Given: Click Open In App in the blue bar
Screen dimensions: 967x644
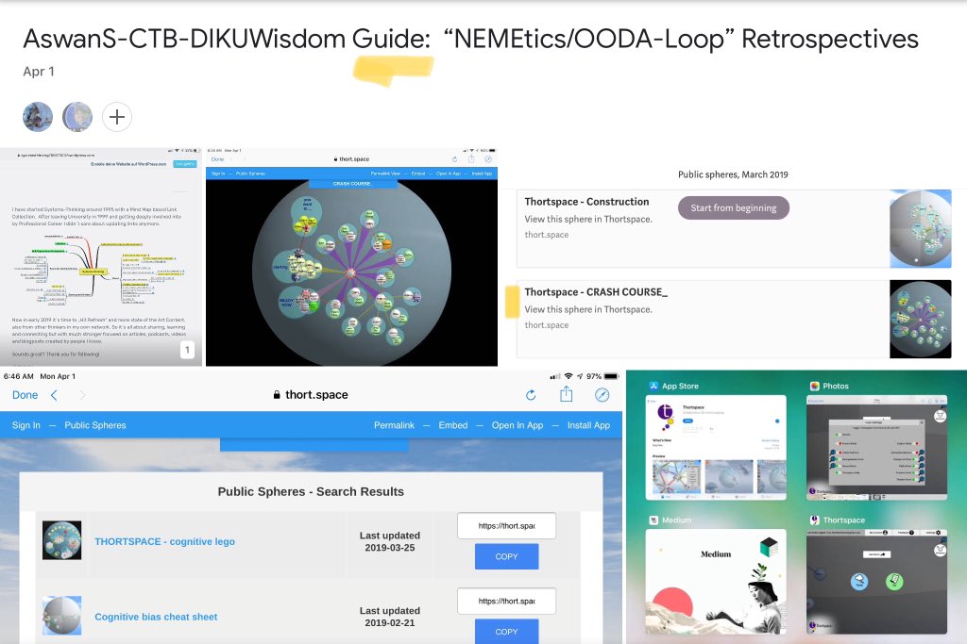Looking at the screenshot, I should point(517,425).
